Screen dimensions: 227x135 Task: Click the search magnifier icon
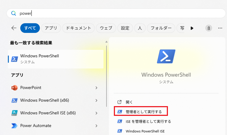pyautogui.click(x=14, y=13)
